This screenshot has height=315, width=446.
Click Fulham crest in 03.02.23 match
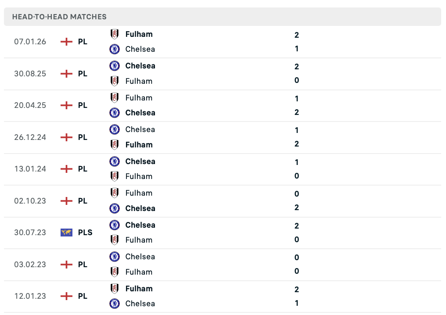pos(114,272)
